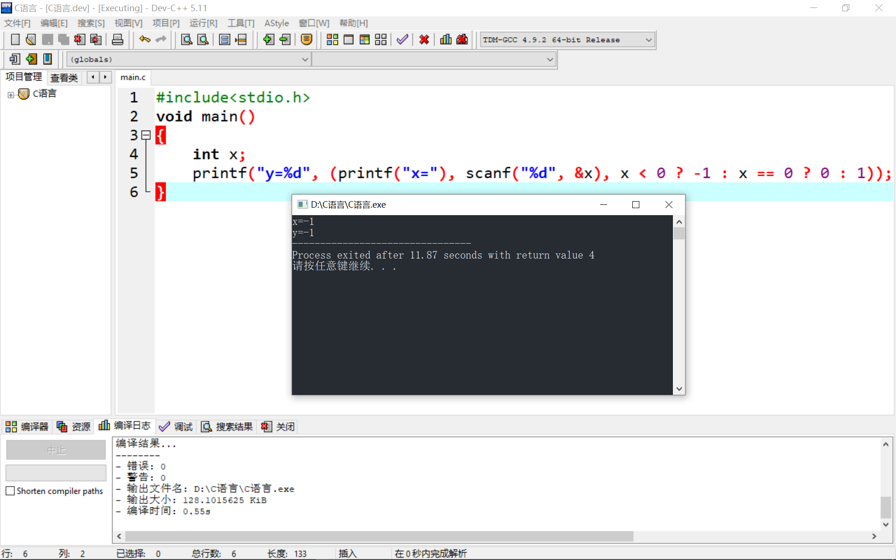896x560 pixels.
Task: Click the New file toolbar icon
Action: pos(15,40)
